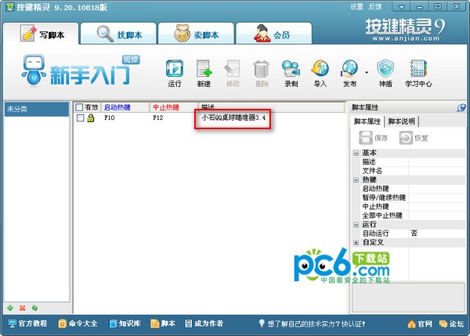
Task: Switch to 脚本属性 properties tab
Action: [367, 121]
